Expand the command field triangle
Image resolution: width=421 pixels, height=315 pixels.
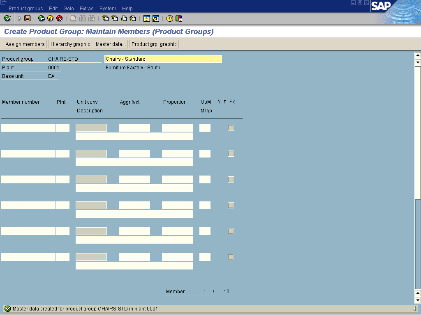click(19, 18)
